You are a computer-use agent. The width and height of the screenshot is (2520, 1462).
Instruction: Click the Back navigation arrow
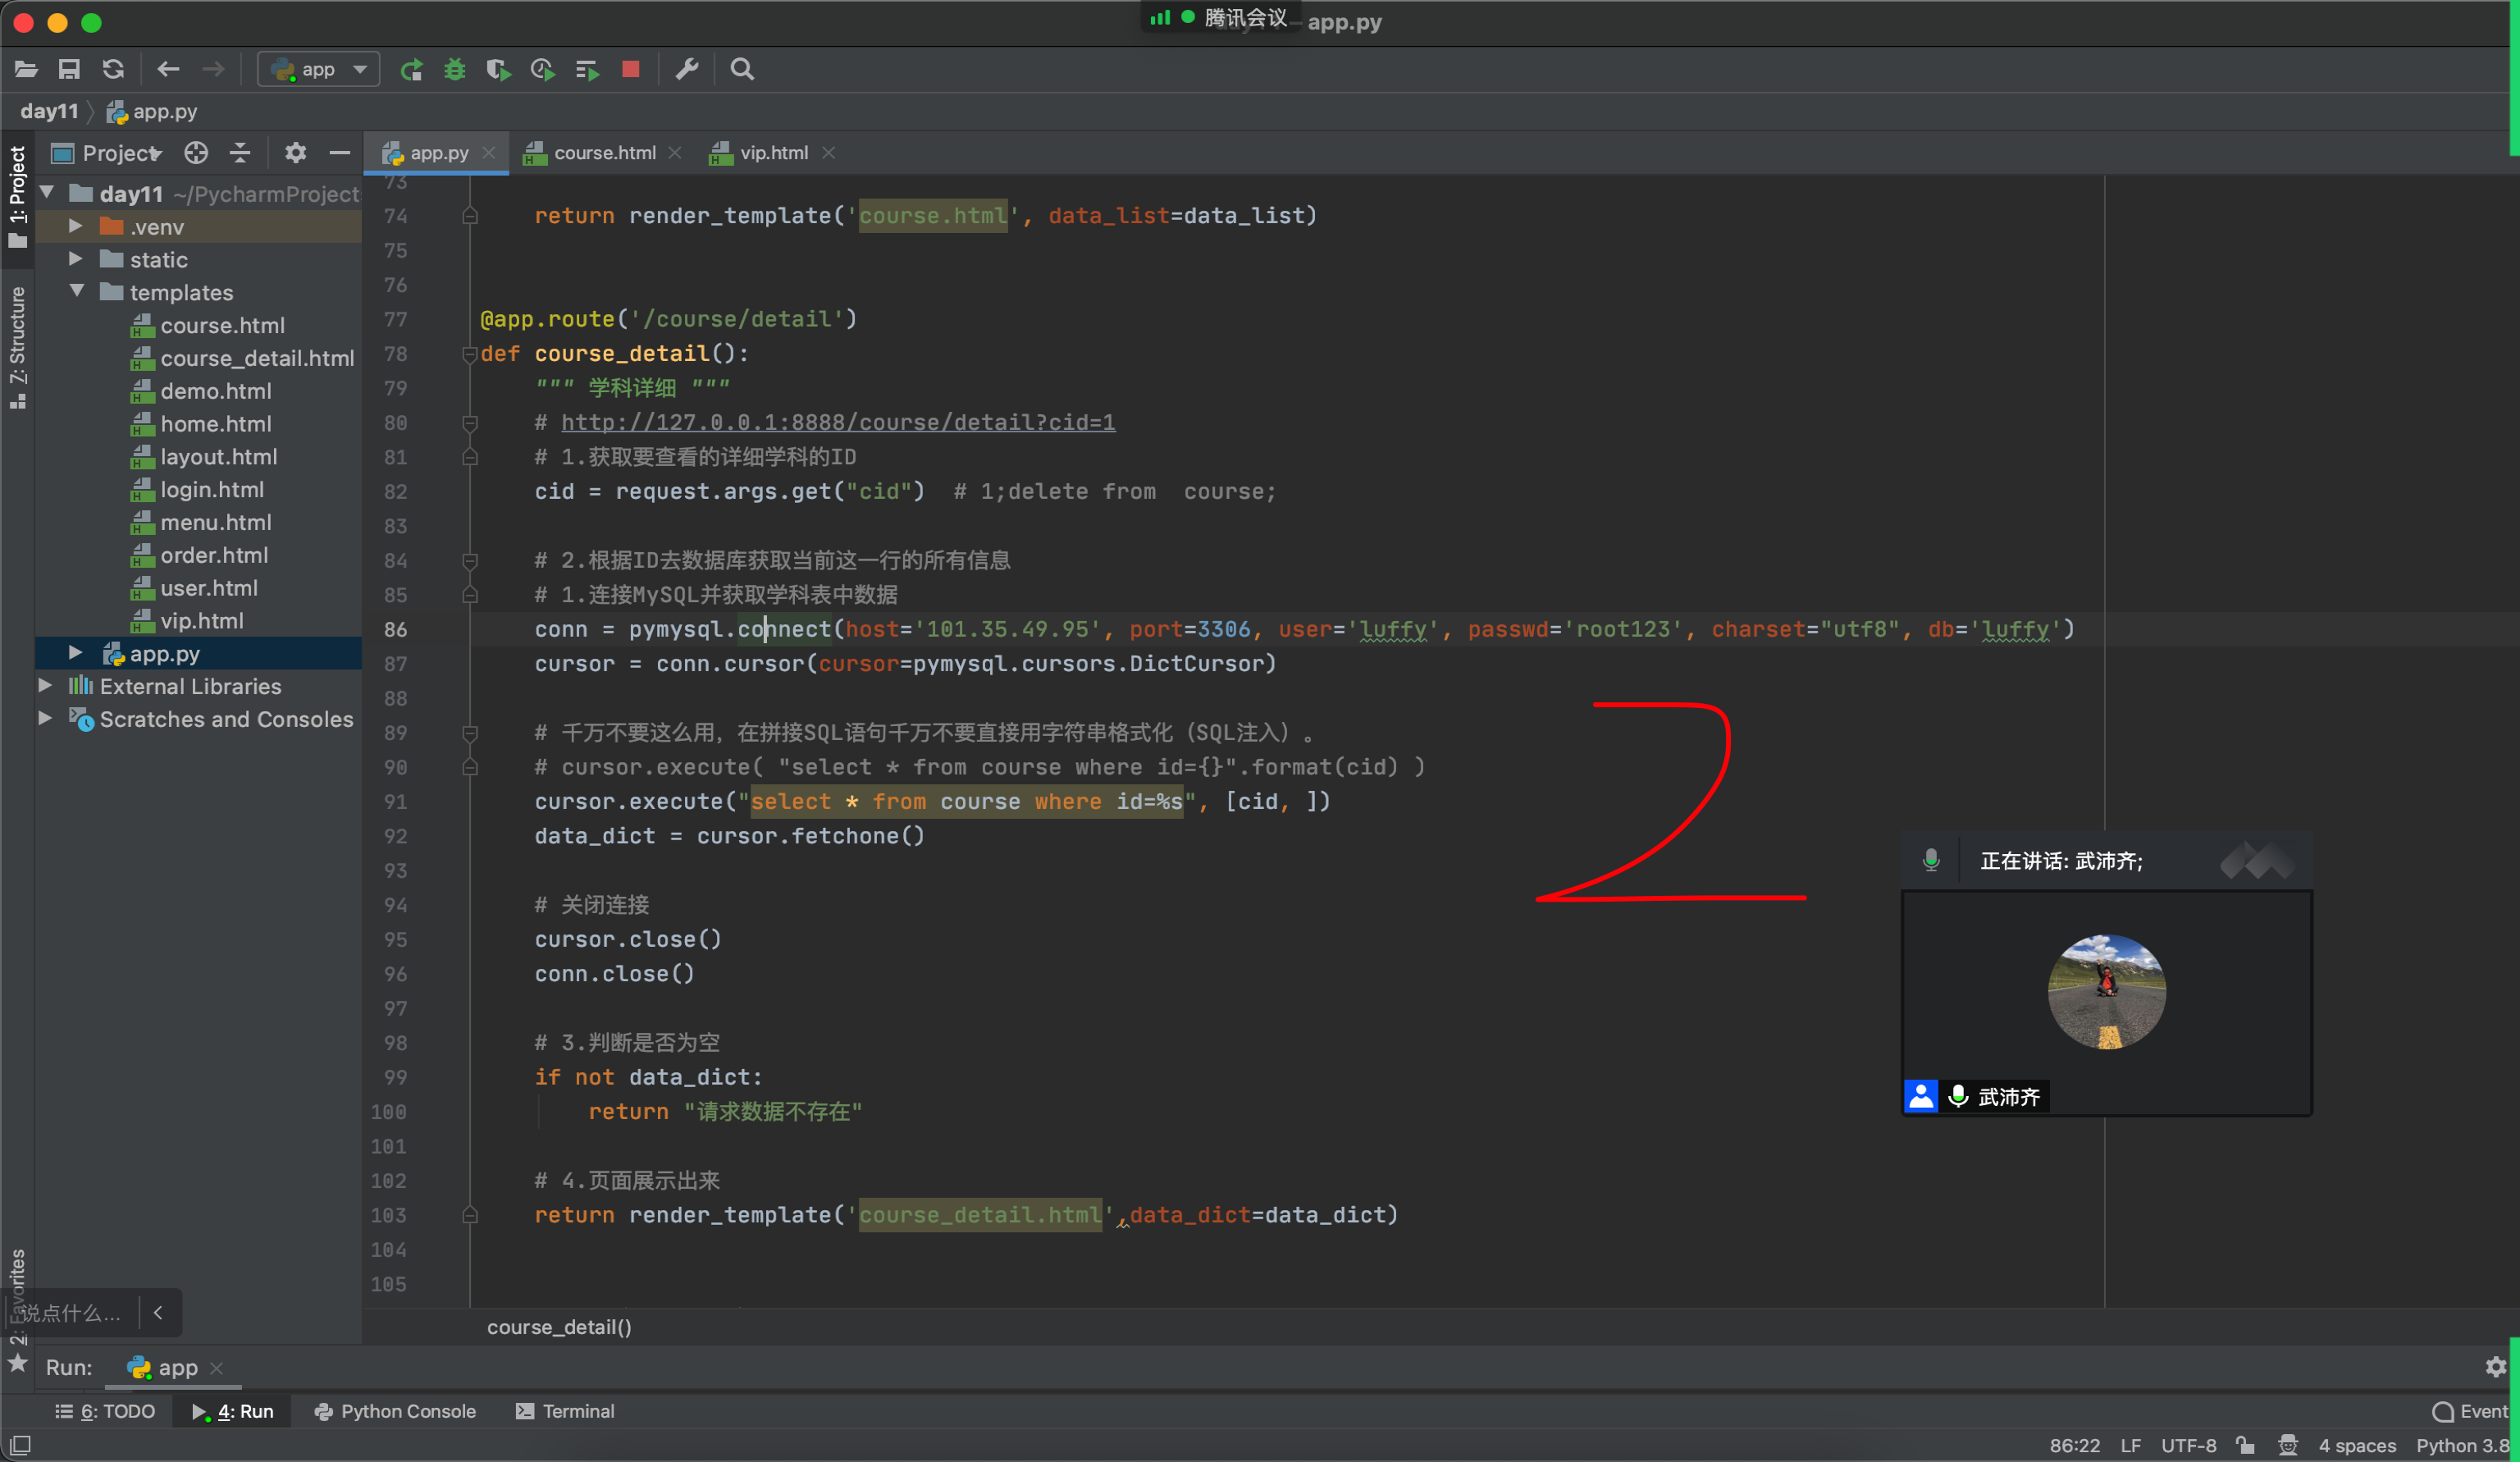coord(168,69)
